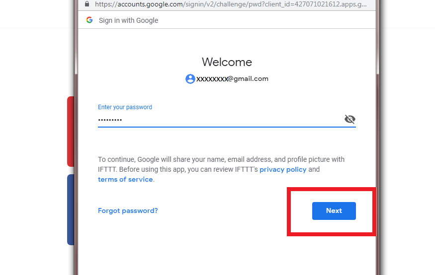435x275 pixels.
Task: Click the accounts.google.com URL text
Action: point(231,4)
